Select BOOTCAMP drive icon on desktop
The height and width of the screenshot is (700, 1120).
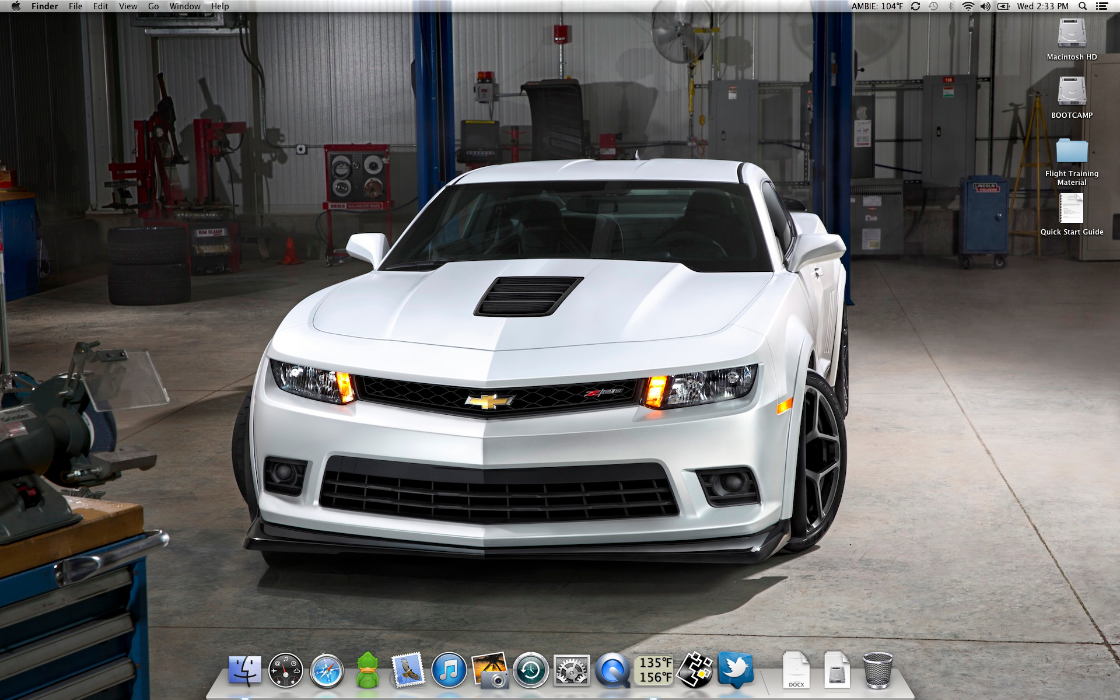point(1072,92)
